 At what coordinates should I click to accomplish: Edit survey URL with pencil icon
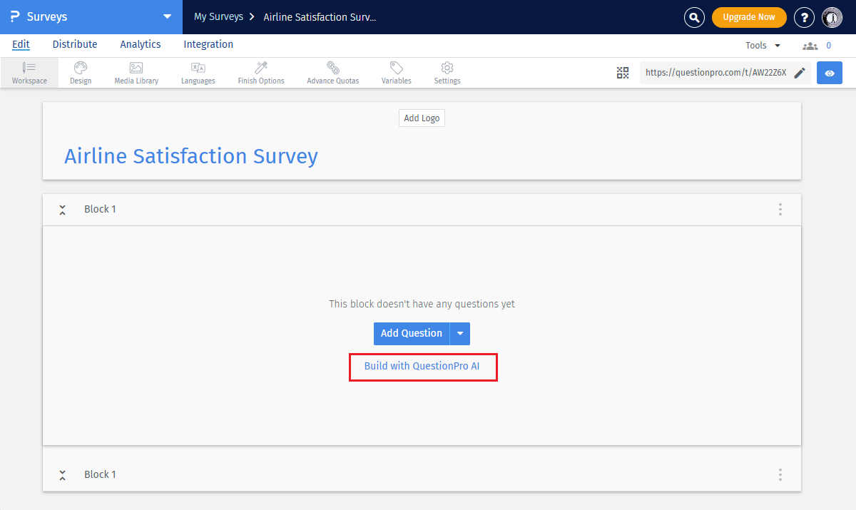coord(800,73)
